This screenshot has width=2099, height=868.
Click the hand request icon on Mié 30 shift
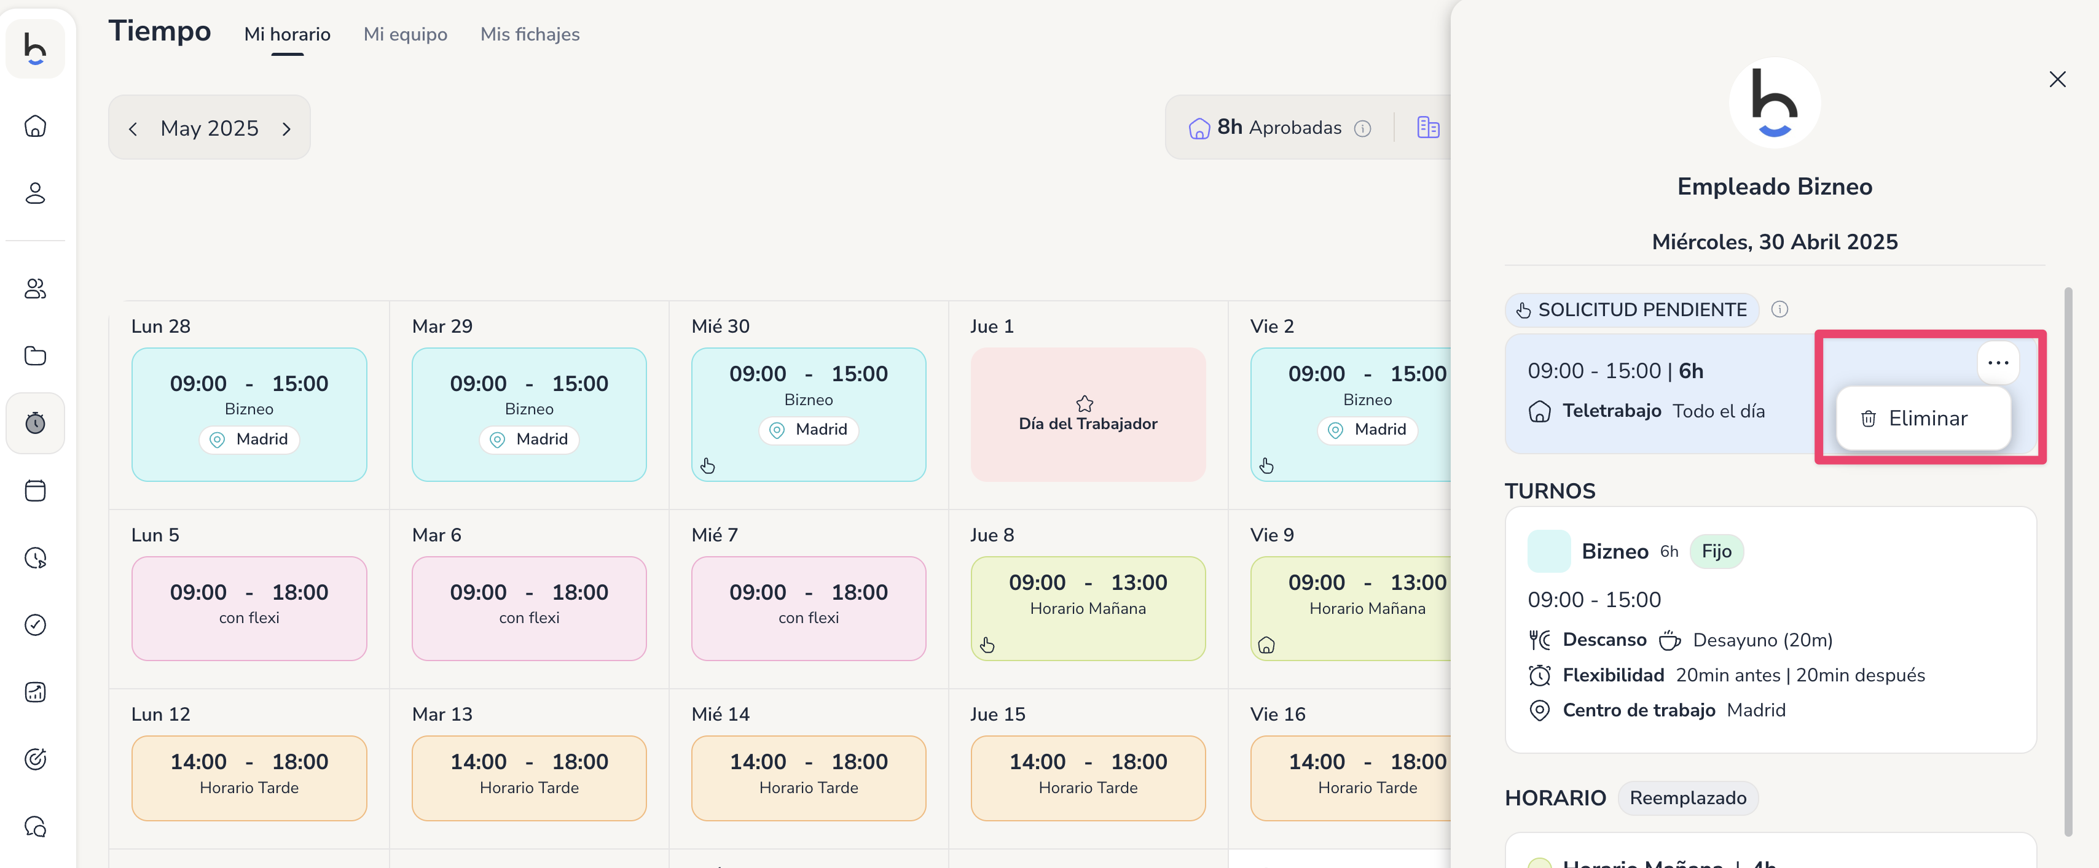[x=707, y=466]
